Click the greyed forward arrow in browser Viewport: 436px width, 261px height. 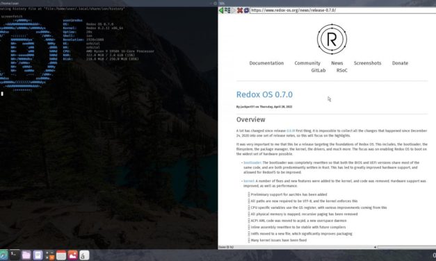[x=234, y=10]
